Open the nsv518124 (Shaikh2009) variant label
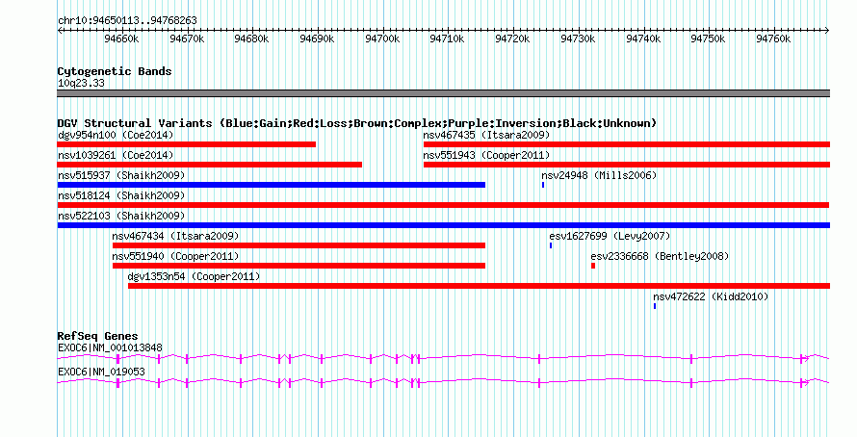This screenshot has height=437, width=857. coord(121,195)
